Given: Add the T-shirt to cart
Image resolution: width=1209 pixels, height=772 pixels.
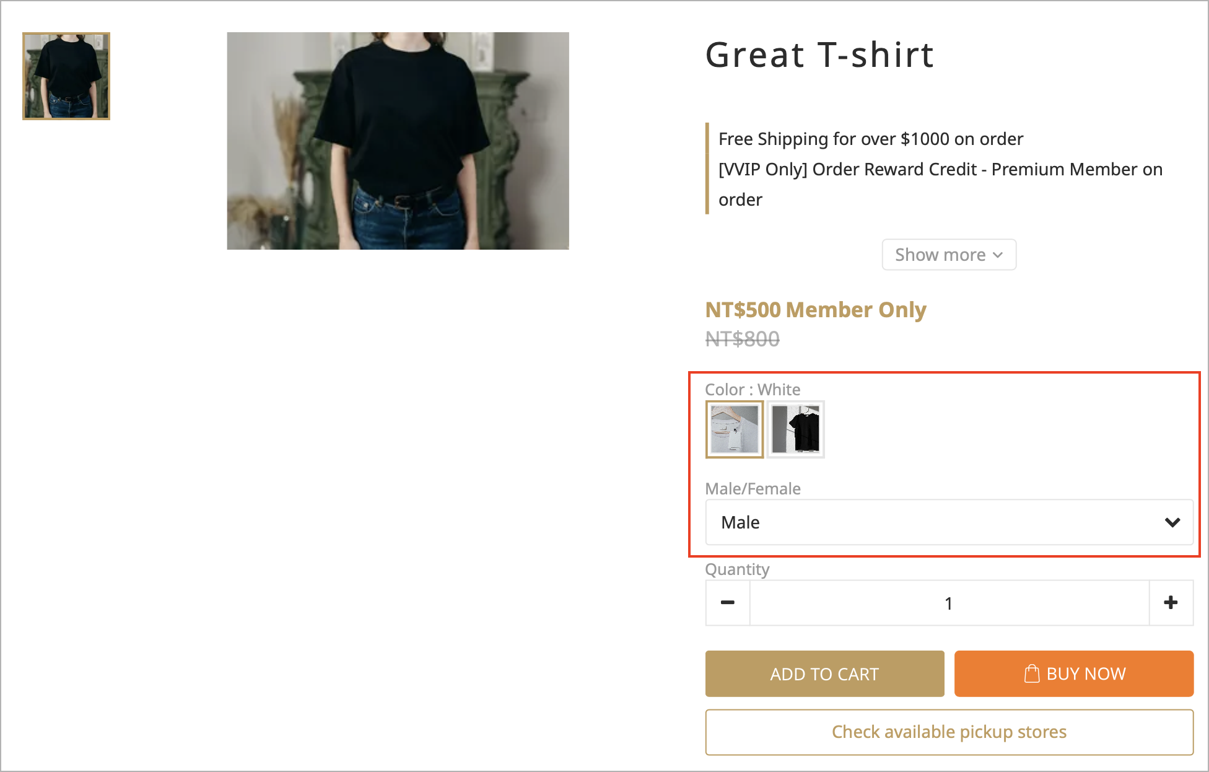Looking at the screenshot, I should click(824, 673).
